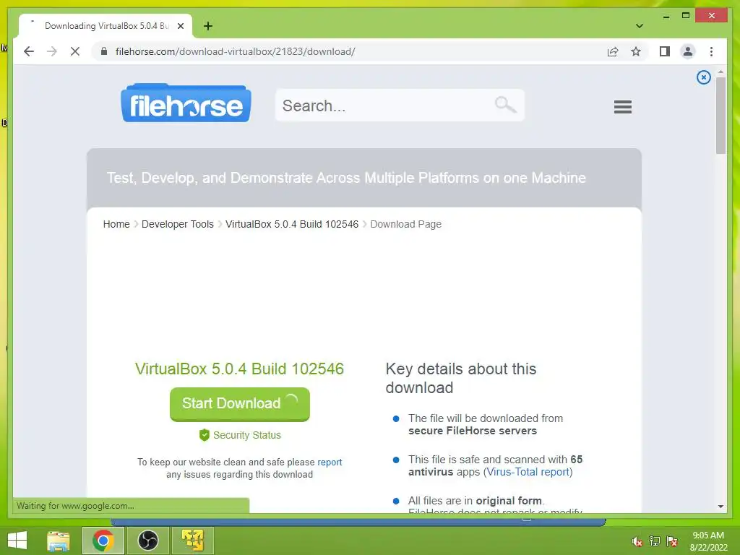Click the browser forward arrow
Viewport: 740px width, 555px height.
pos(52,51)
